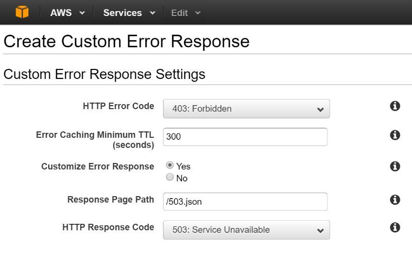This screenshot has height=256, width=412.
Task: Open the HTTP Error Code dropdown
Action: pos(246,109)
